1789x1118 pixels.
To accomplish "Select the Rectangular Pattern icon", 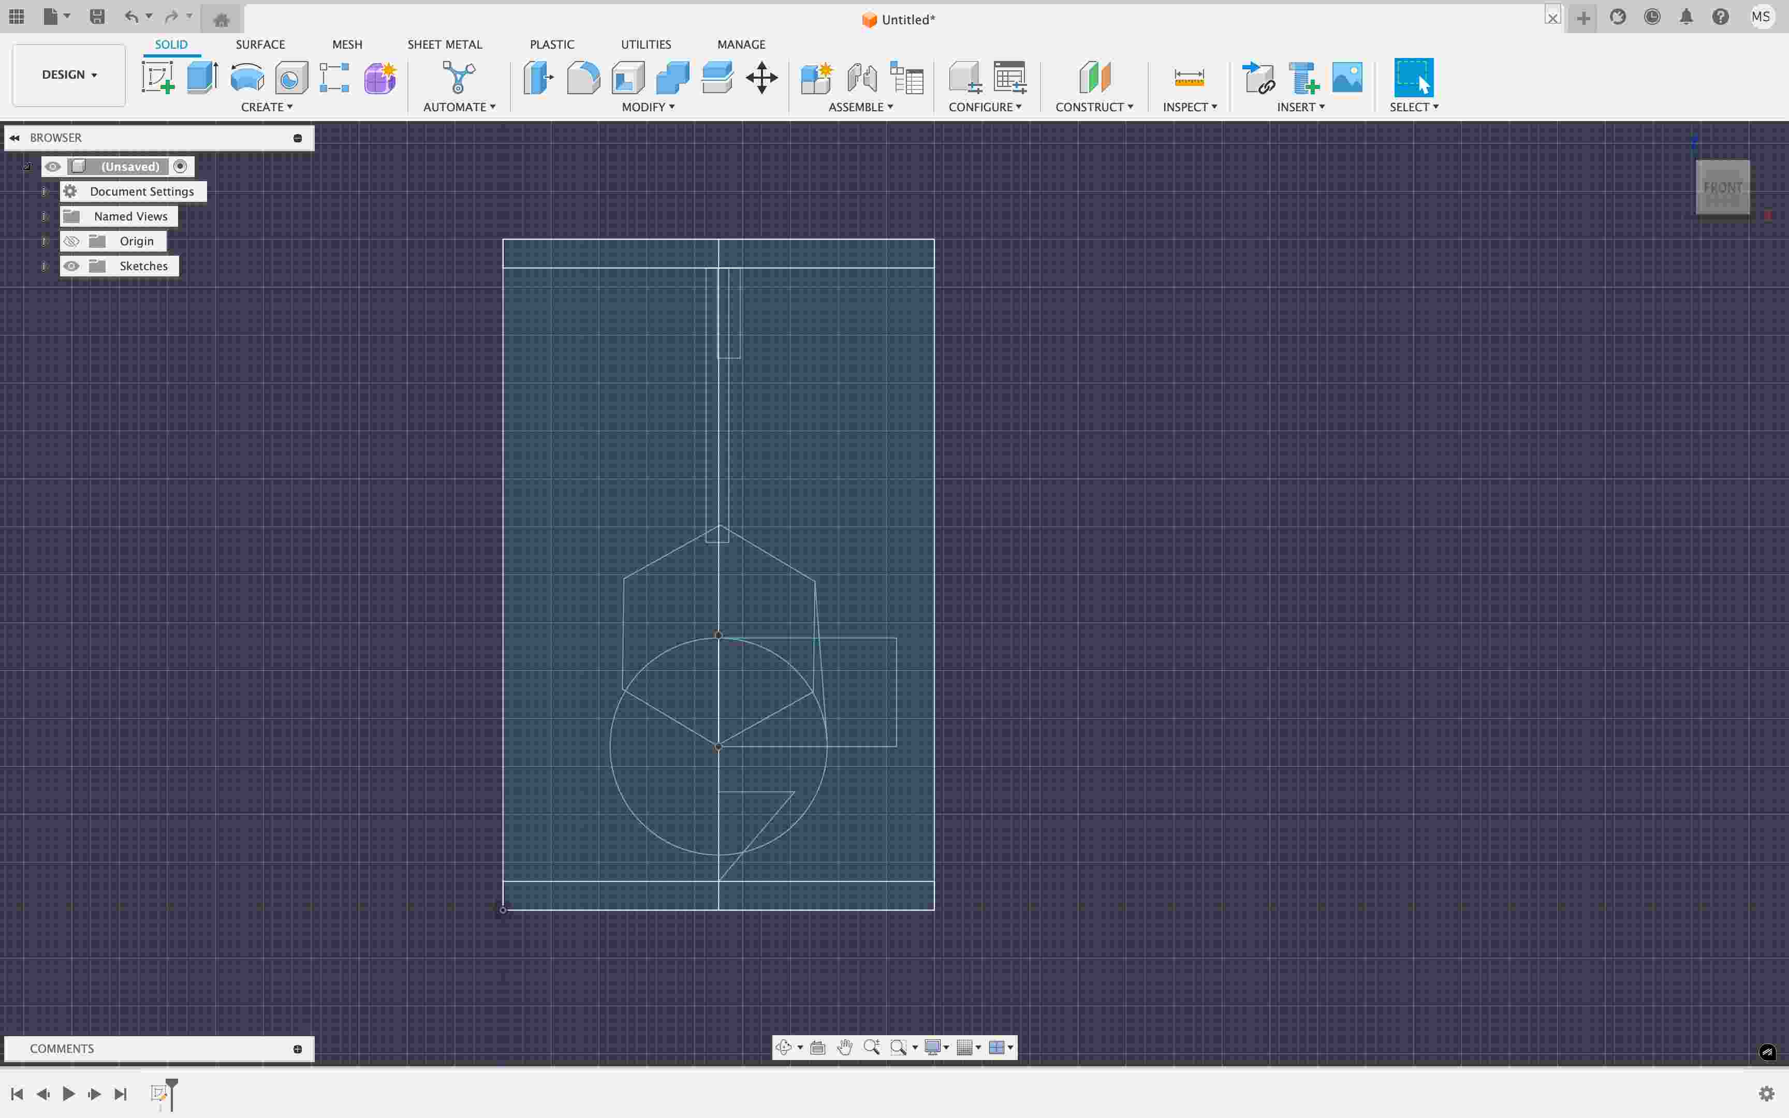I will click(x=334, y=77).
